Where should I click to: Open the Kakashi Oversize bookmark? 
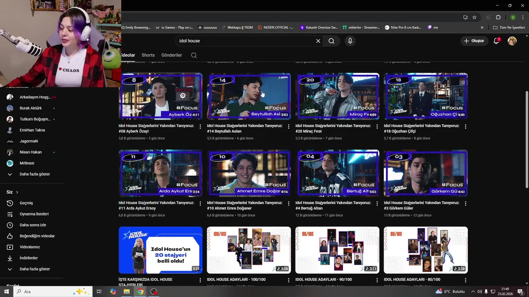click(319, 28)
